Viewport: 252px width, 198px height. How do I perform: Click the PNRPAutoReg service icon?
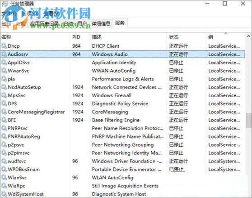tap(4, 136)
